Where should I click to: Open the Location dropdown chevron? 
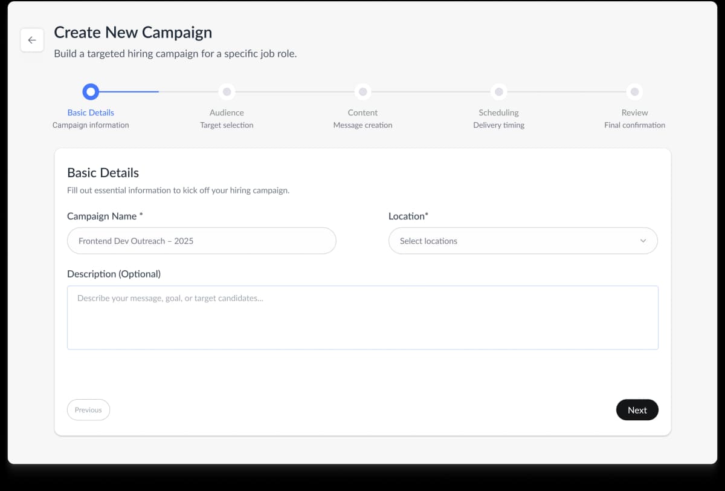643,241
